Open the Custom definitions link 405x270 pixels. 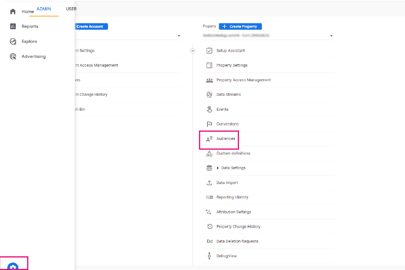tap(233, 153)
